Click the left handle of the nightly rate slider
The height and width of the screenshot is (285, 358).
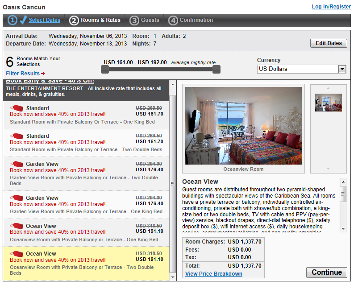tap(105, 70)
